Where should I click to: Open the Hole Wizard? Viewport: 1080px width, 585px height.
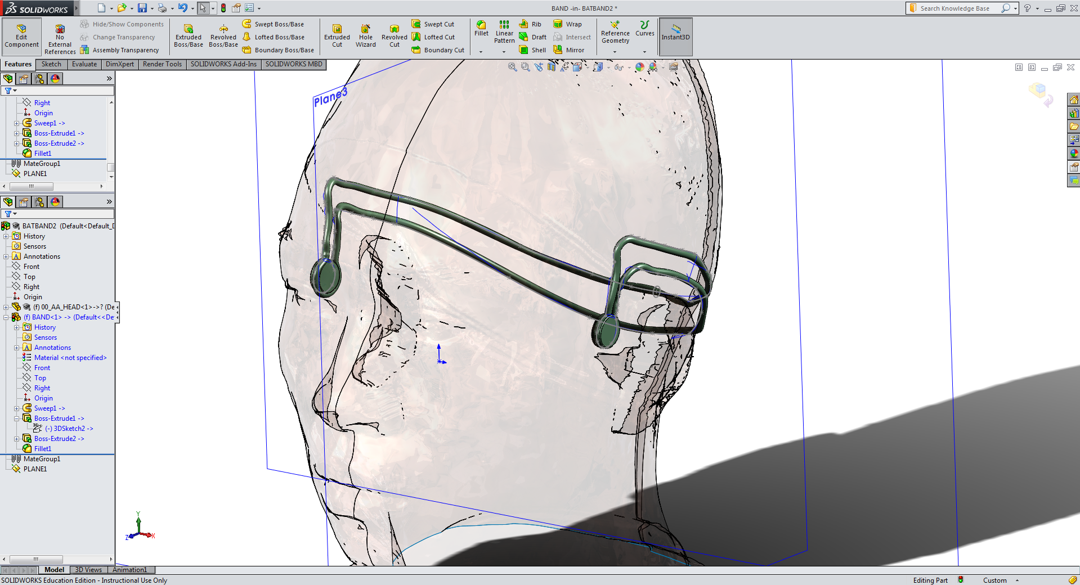pyautogui.click(x=366, y=37)
